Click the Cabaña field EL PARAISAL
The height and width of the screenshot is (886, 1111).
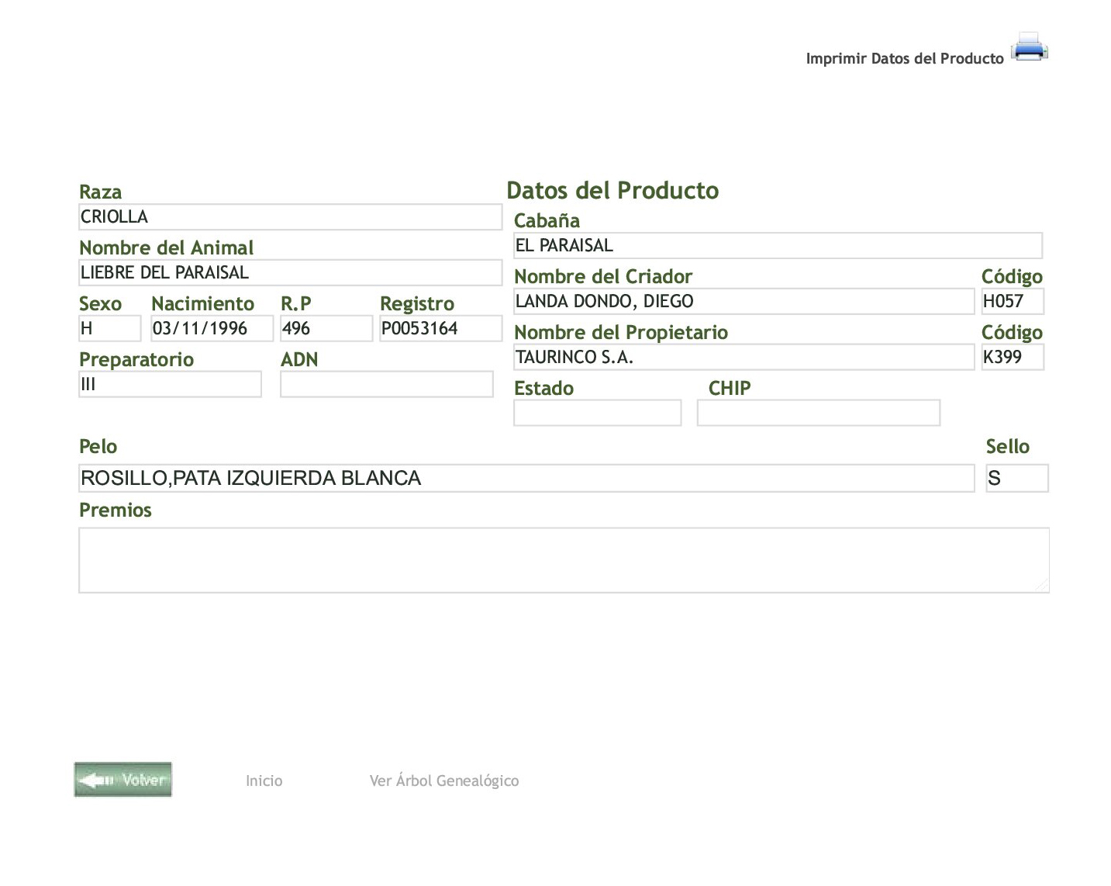pos(778,246)
